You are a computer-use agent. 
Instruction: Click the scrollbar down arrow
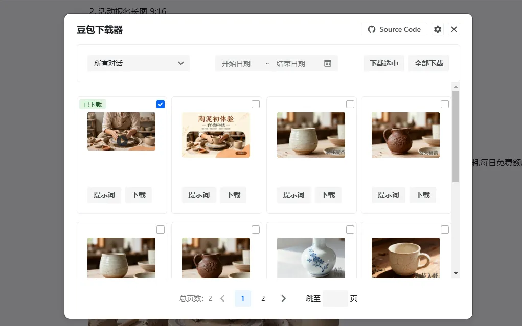[456, 273]
